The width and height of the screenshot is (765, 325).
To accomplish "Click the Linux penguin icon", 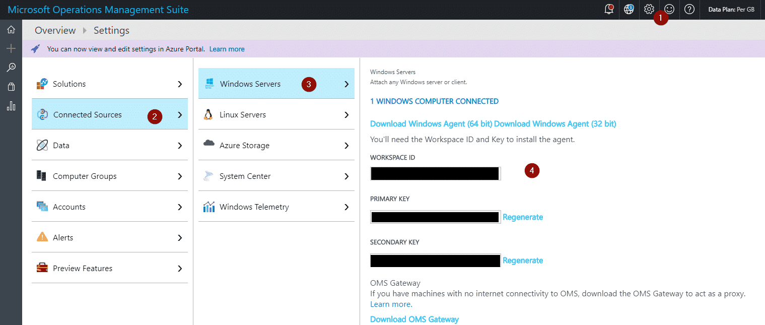I will point(208,114).
